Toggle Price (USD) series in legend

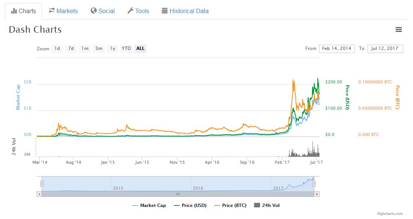tap(190, 205)
